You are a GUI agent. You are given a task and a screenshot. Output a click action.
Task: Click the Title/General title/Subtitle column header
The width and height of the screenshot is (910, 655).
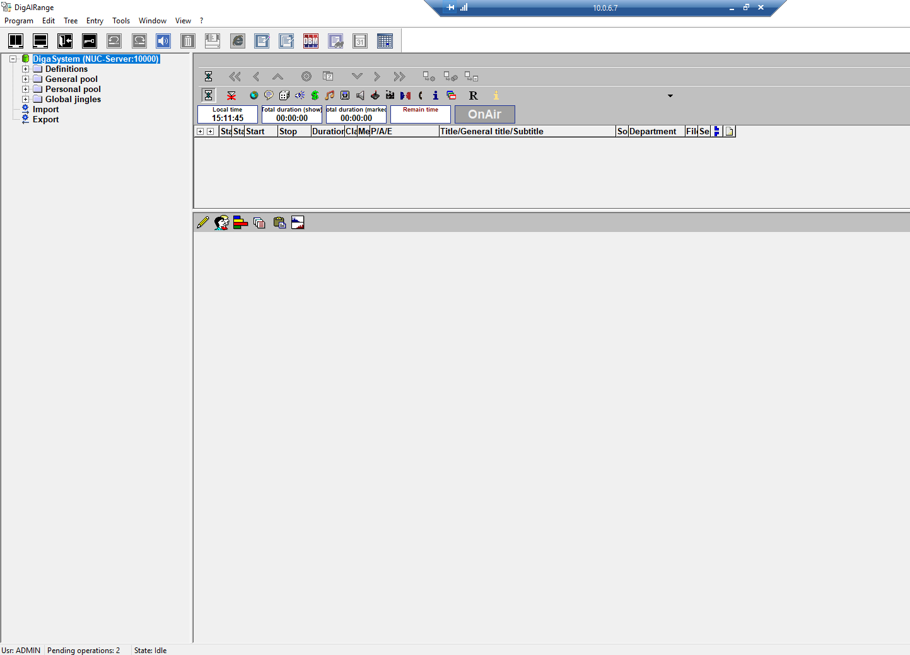tap(527, 131)
